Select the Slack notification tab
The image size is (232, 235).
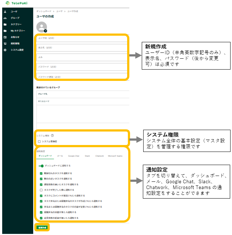87,156
